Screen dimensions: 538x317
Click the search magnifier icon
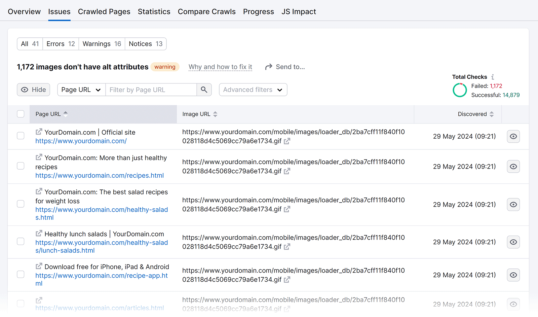pyautogui.click(x=204, y=90)
